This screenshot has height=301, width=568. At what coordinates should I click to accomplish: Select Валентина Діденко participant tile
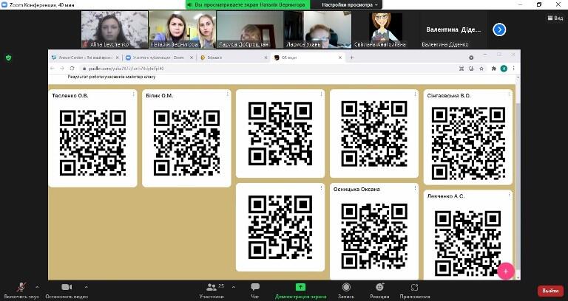click(453, 30)
